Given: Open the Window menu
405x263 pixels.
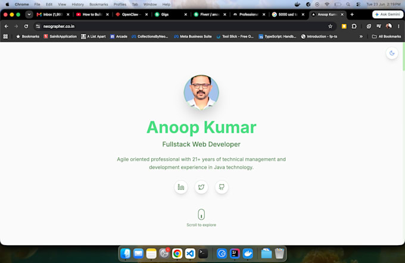Looking at the screenshot, I should pos(150,4).
